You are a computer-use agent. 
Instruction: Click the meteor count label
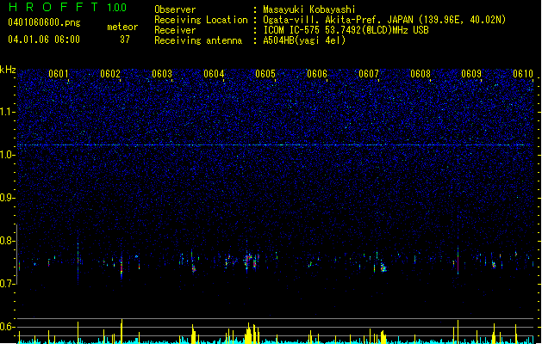pos(122,27)
